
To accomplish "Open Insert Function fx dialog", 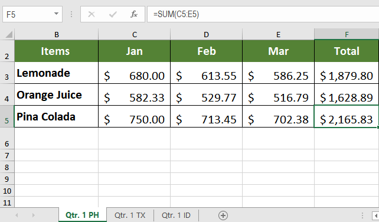I will (x=133, y=15).
